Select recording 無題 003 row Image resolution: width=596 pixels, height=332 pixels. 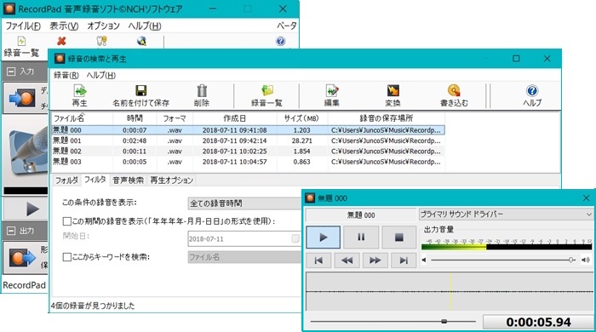pyautogui.click(x=248, y=162)
